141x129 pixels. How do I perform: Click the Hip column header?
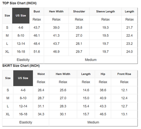pyautogui.click(x=103, y=74)
